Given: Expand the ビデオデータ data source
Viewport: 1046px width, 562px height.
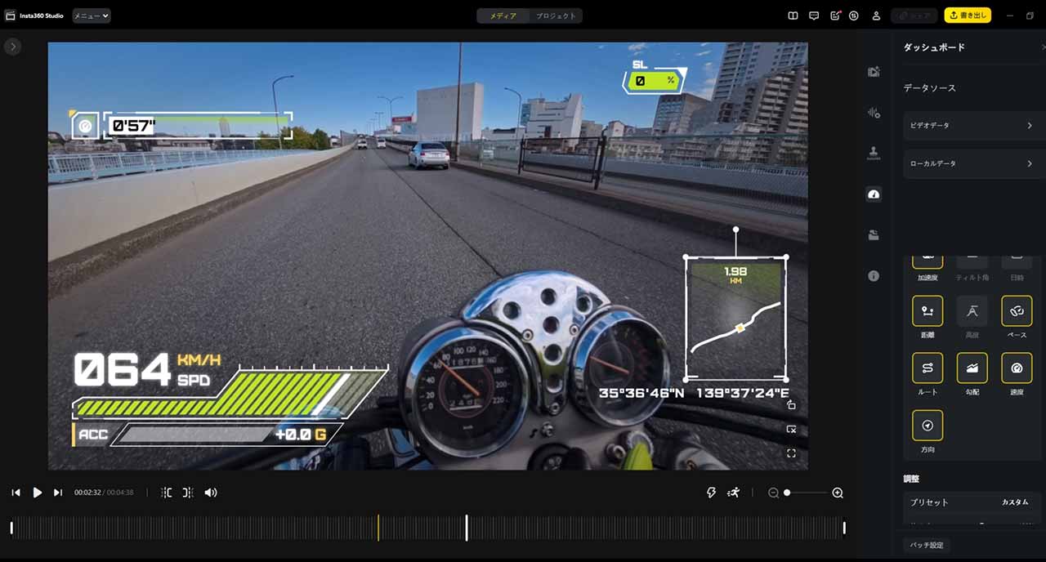Looking at the screenshot, I should [971, 126].
